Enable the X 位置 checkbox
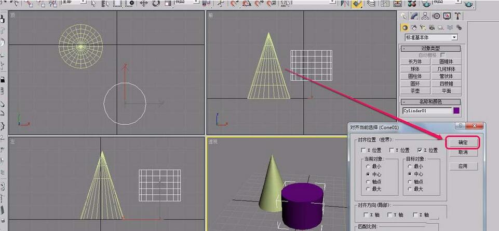 click(x=364, y=150)
